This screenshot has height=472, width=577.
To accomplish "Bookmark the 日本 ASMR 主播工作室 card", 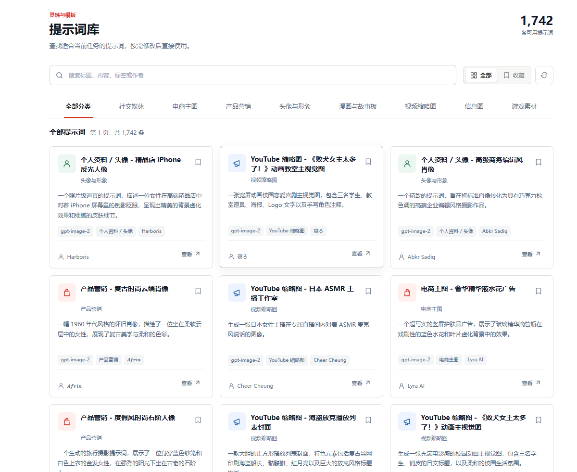I will coord(368,291).
